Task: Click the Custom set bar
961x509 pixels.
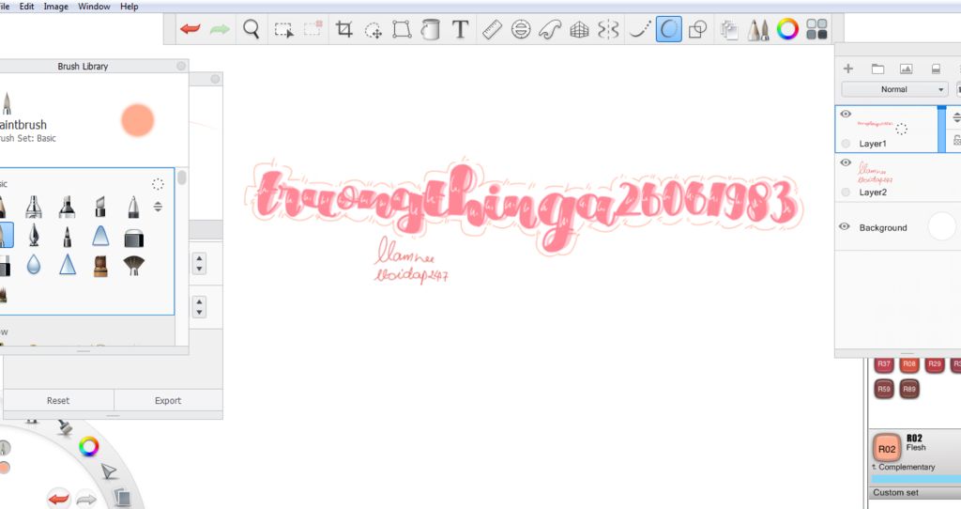Action: pos(914,492)
